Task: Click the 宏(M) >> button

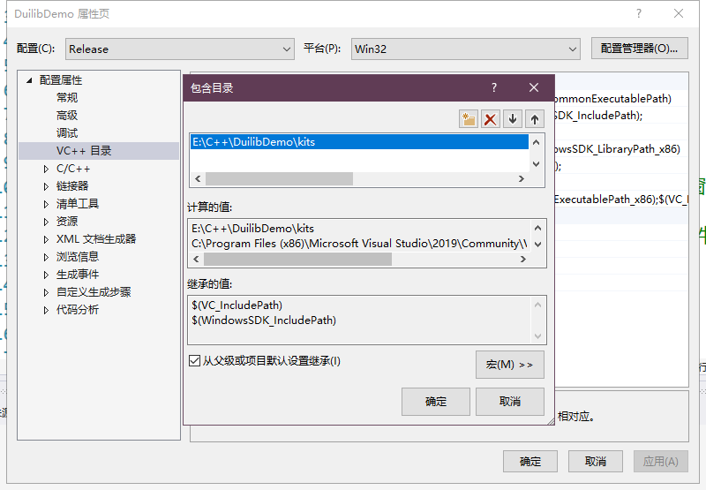Action: point(509,365)
